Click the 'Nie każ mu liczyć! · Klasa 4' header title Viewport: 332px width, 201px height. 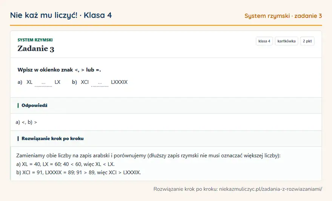coord(61,15)
